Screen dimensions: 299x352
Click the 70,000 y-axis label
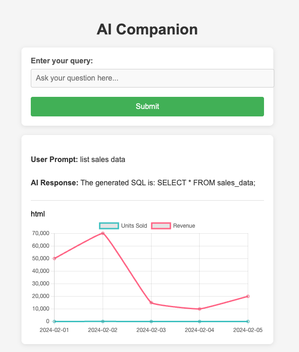click(x=41, y=233)
